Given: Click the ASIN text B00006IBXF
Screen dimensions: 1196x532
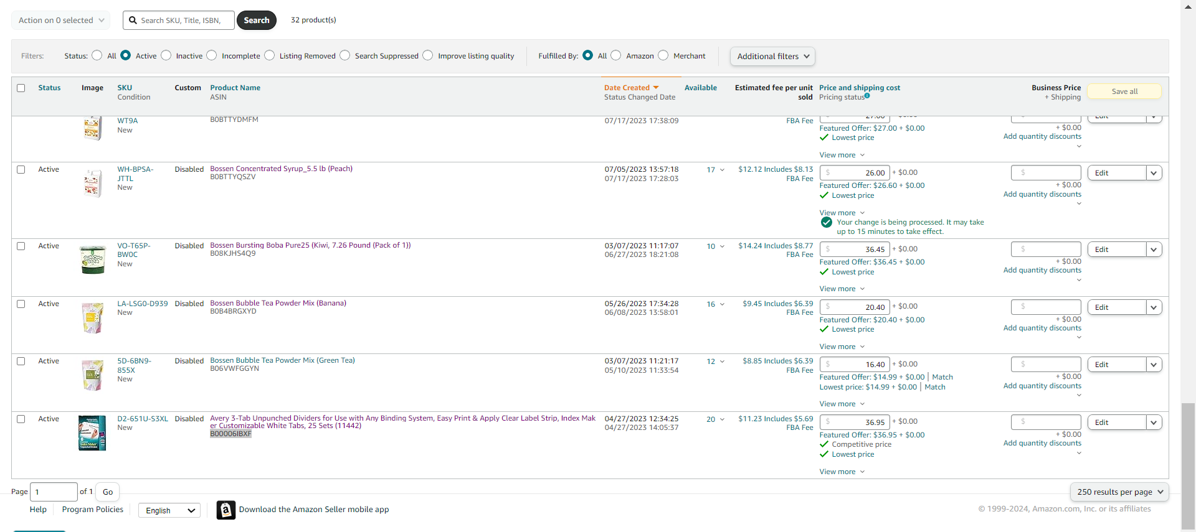Looking at the screenshot, I should click(230, 434).
